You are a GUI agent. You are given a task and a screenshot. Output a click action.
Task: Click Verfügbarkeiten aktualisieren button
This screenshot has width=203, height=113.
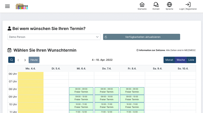(x=142, y=37)
